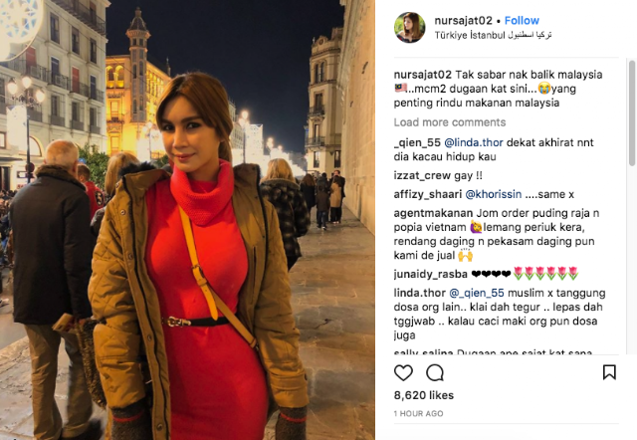Open nursajat02 username in header
Screen dimensions: 637x440
pyautogui.click(x=463, y=20)
